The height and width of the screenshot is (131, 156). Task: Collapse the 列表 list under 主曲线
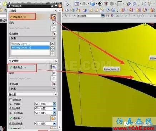click(54, 38)
